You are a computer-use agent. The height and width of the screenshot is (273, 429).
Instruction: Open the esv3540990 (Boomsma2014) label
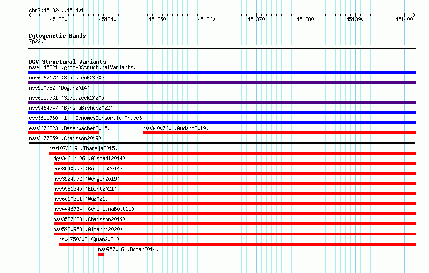tap(88, 169)
